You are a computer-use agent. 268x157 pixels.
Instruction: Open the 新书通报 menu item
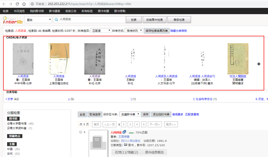[54, 11]
